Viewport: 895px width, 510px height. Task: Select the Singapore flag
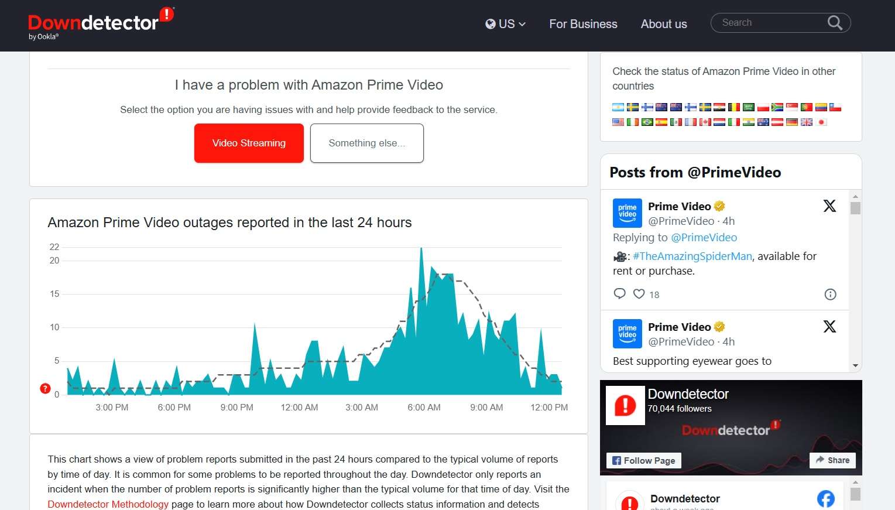tap(792, 107)
